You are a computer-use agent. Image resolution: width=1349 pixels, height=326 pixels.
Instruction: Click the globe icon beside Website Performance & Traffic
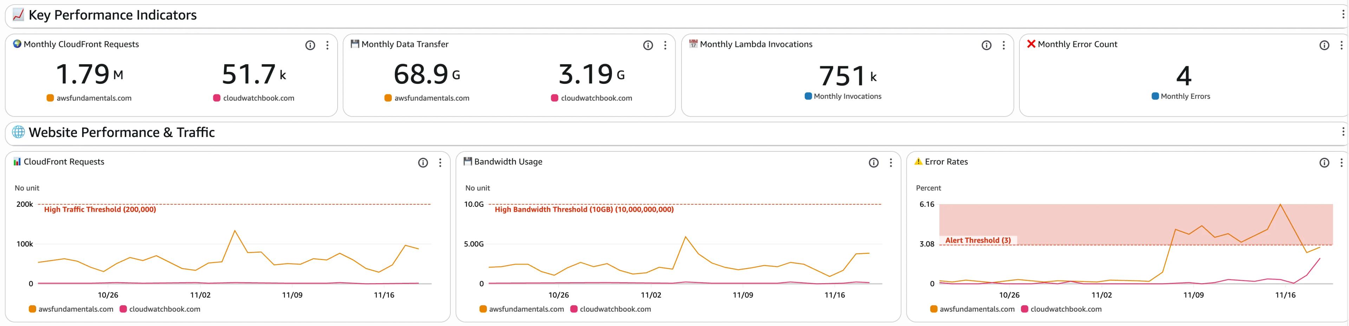(x=17, y=132)
